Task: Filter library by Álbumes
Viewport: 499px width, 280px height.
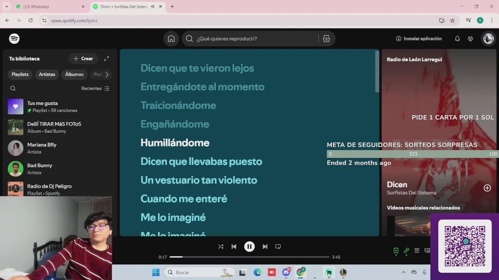Action: (74, 74)
